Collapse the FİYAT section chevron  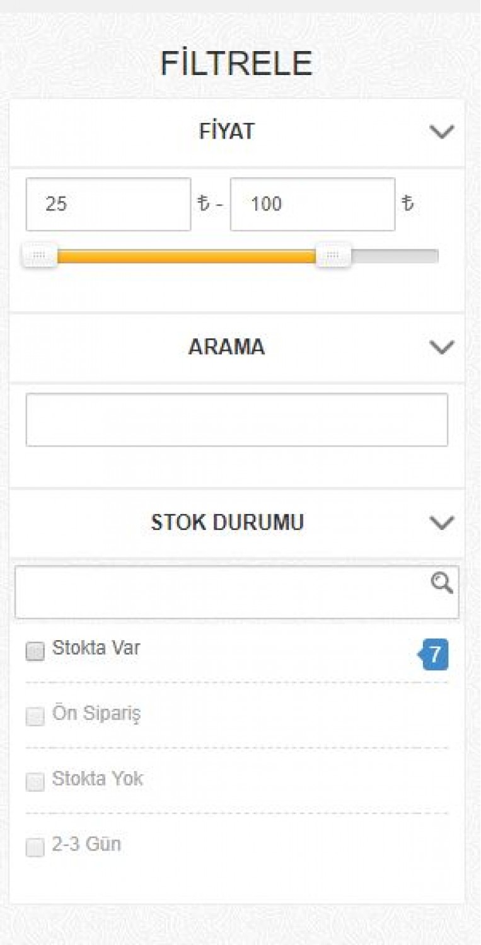[x=441, y=132]
